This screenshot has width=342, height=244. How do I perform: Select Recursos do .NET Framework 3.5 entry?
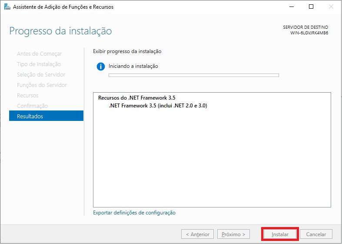[x=137, y=98]
